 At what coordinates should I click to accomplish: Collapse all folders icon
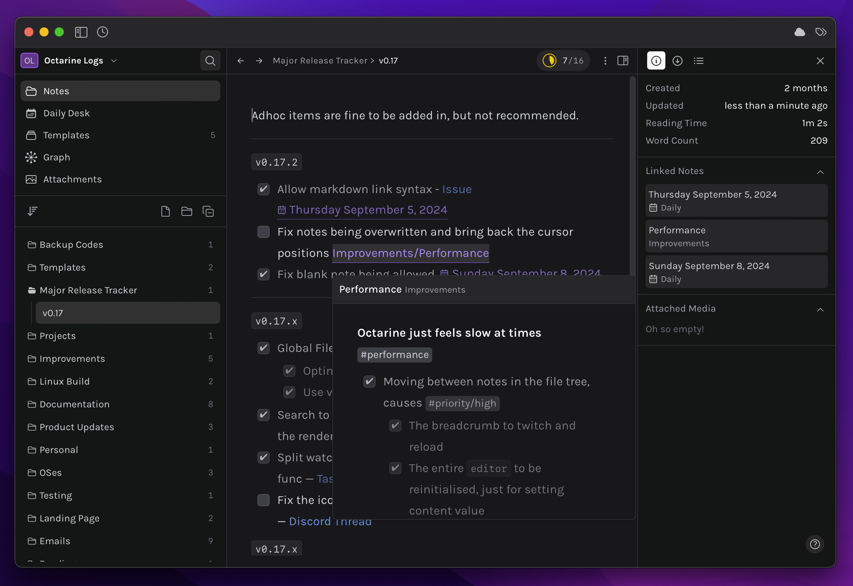(208, 211)
